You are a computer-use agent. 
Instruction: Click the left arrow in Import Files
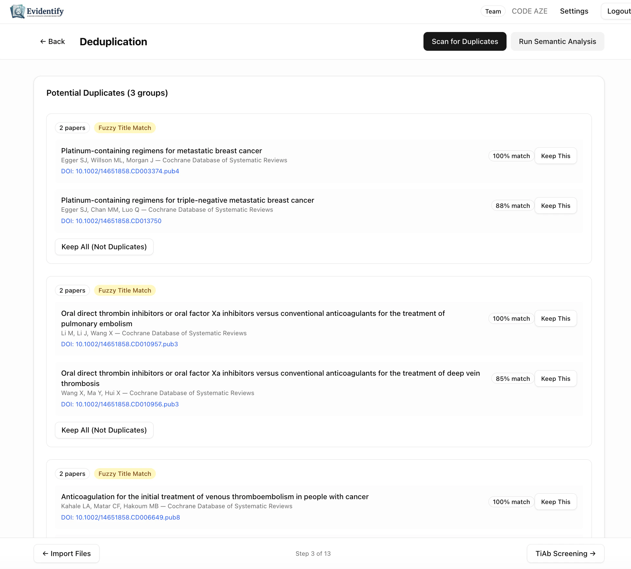pyautogui.click(x=45, y=553)
